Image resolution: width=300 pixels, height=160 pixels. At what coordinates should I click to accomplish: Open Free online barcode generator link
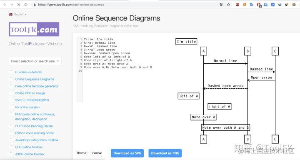pos(37,86)
